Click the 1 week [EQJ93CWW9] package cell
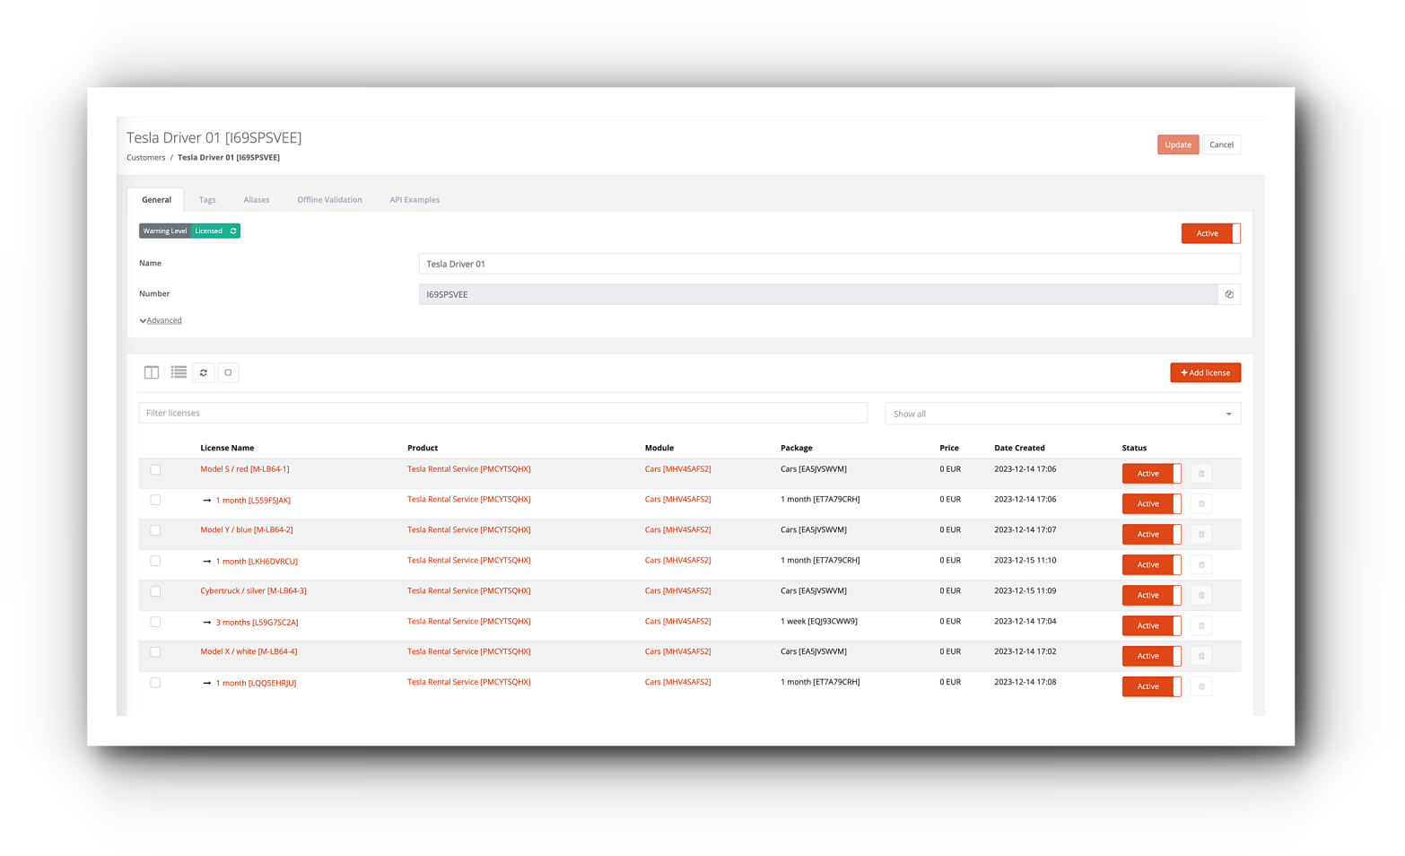Screen dimensions: 1405x856 pyautogui.click(x=819, y=622)
